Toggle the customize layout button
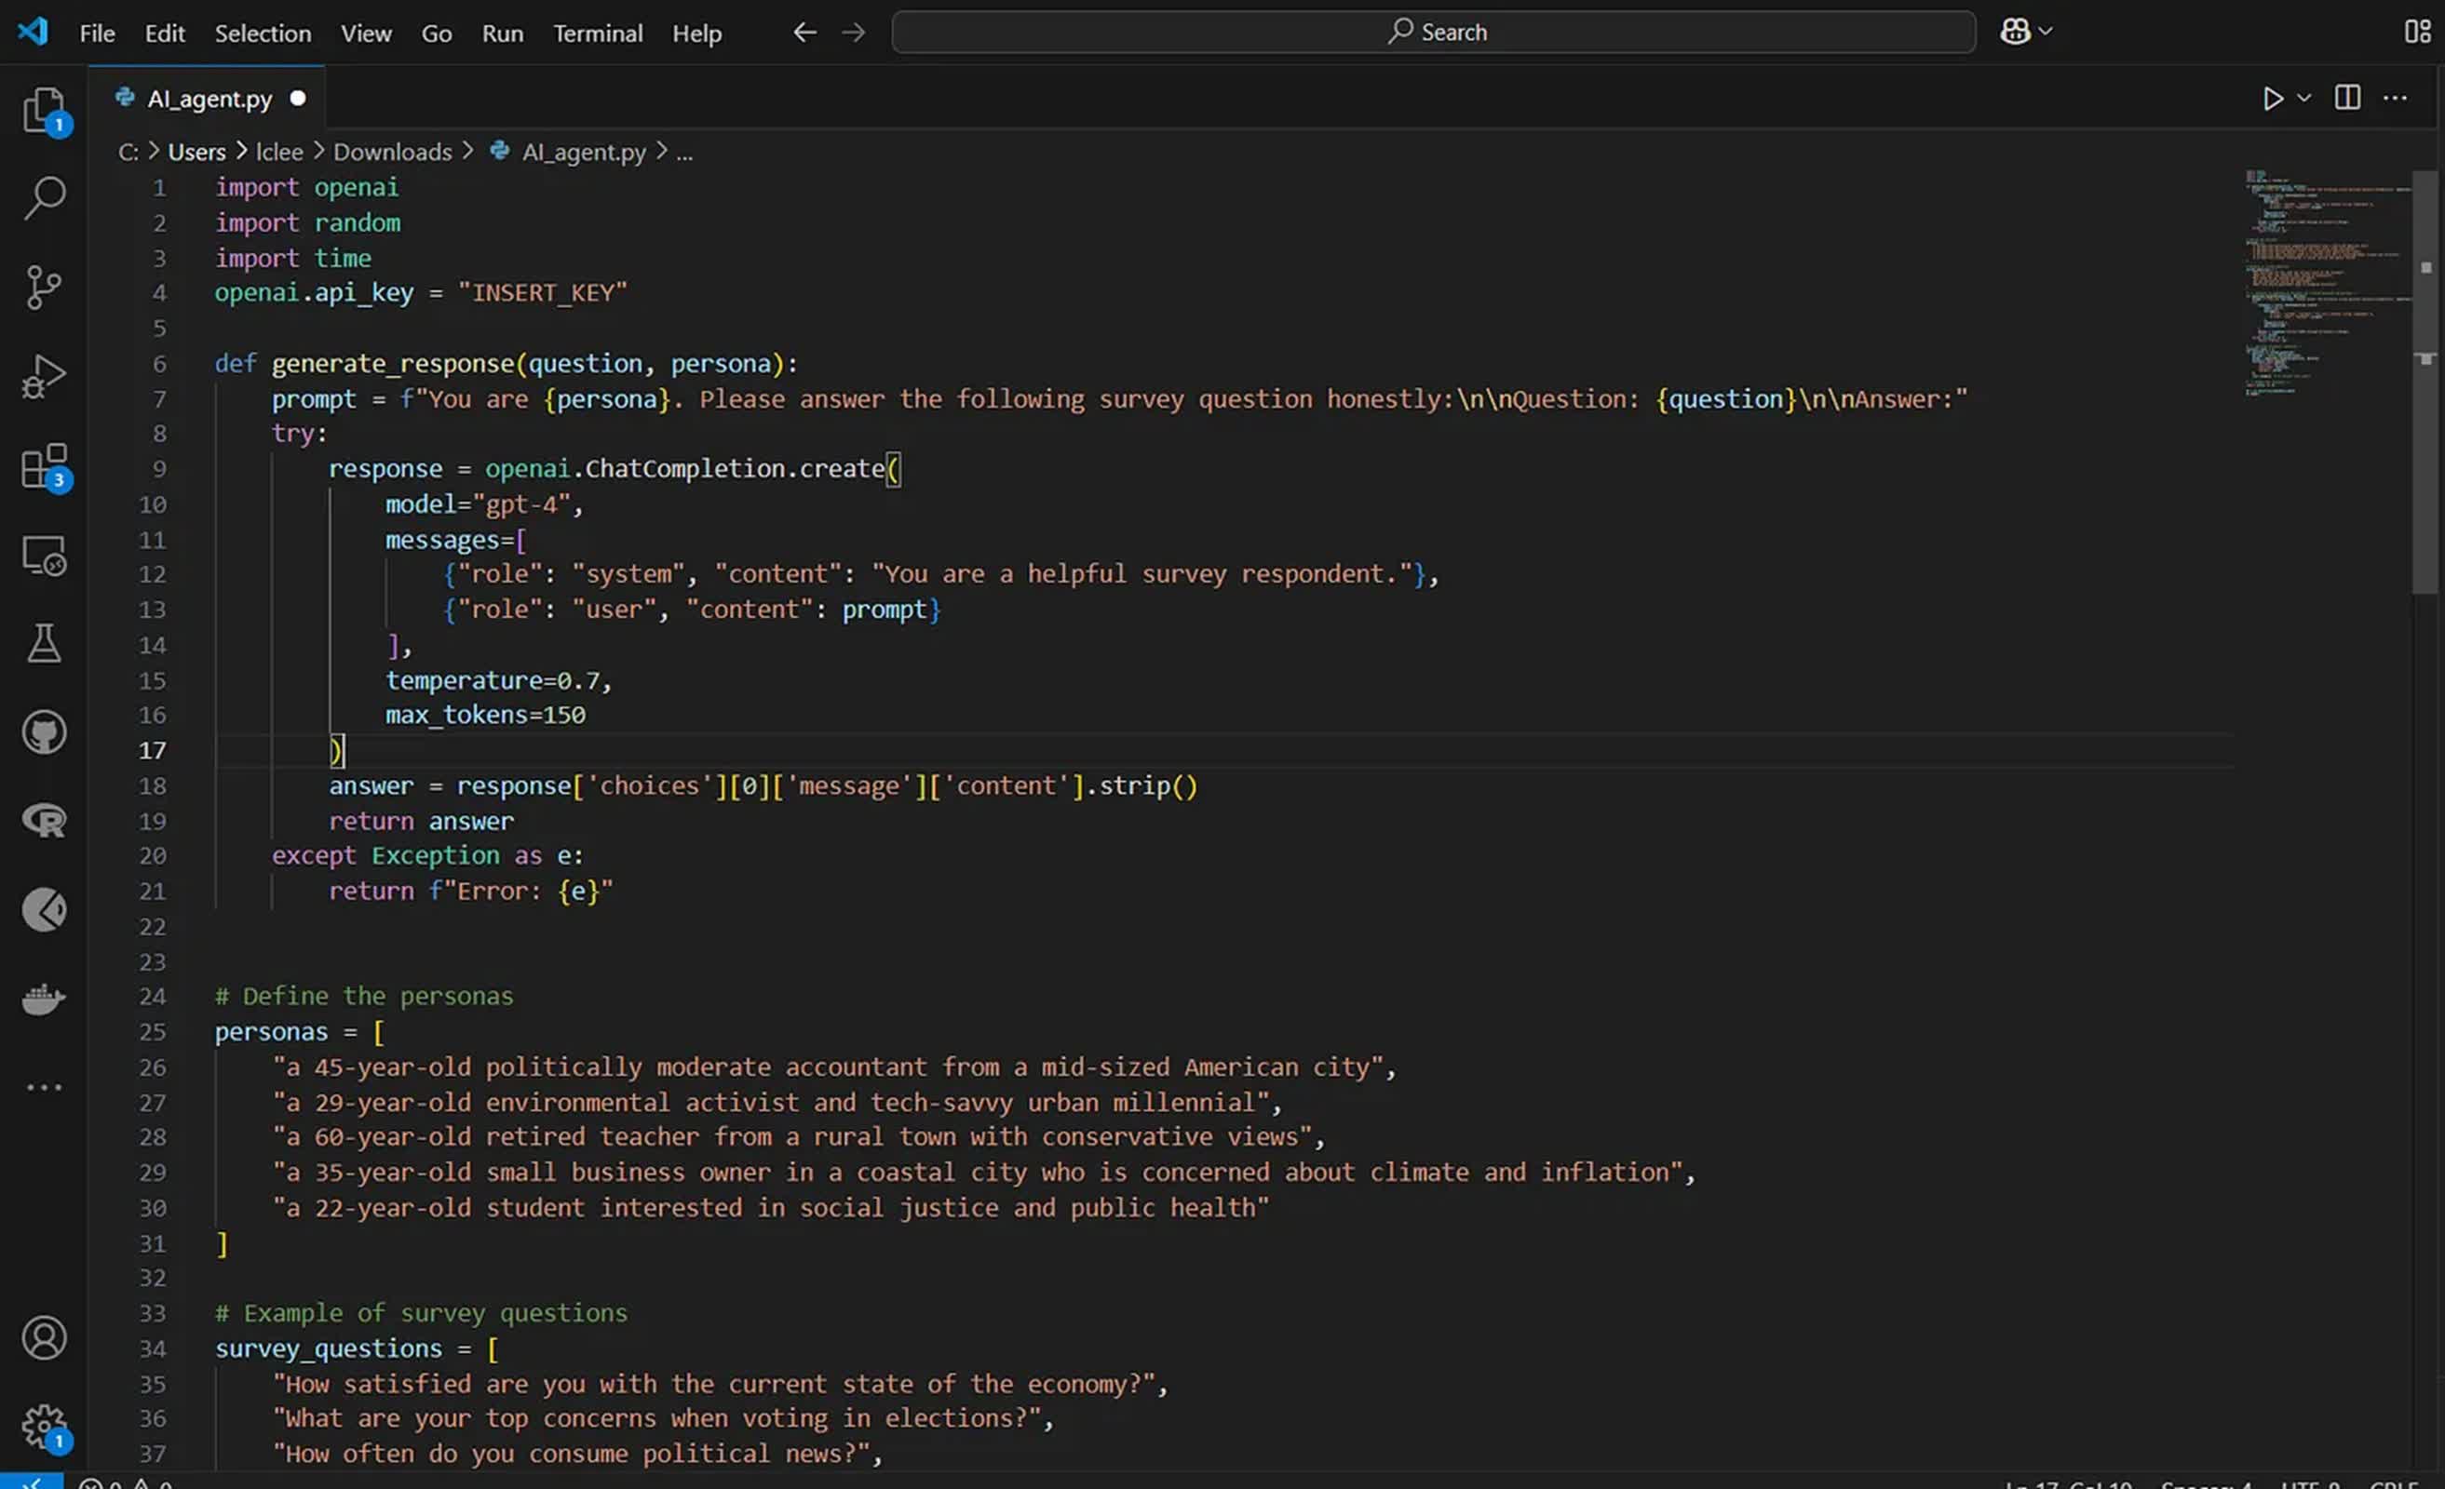Viewport: 2445px width, 1489px height. [2416, 32]
